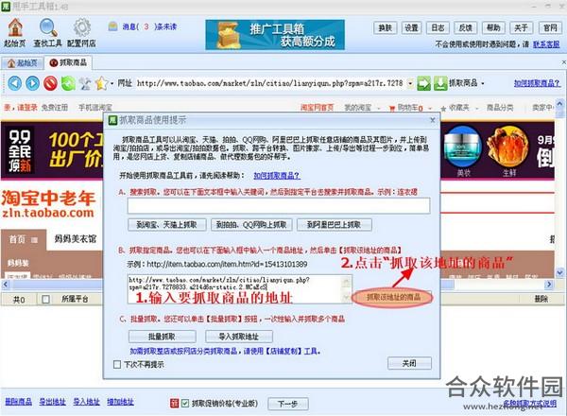Click the page's vertical scrollbar down arrow
This screenshot has width=567, height=416.
559,272
